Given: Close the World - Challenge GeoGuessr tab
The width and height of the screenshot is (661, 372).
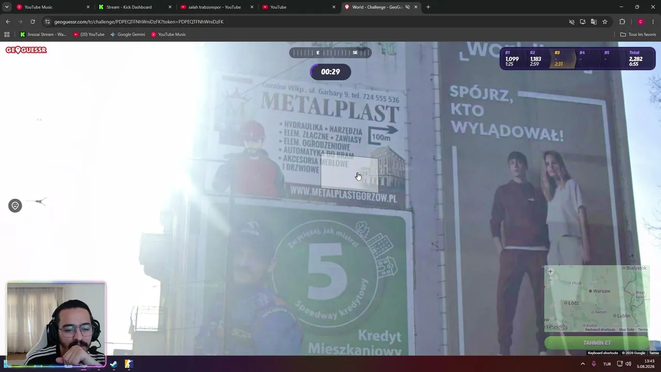Looking at the screenshot, I should click(416, 7).
